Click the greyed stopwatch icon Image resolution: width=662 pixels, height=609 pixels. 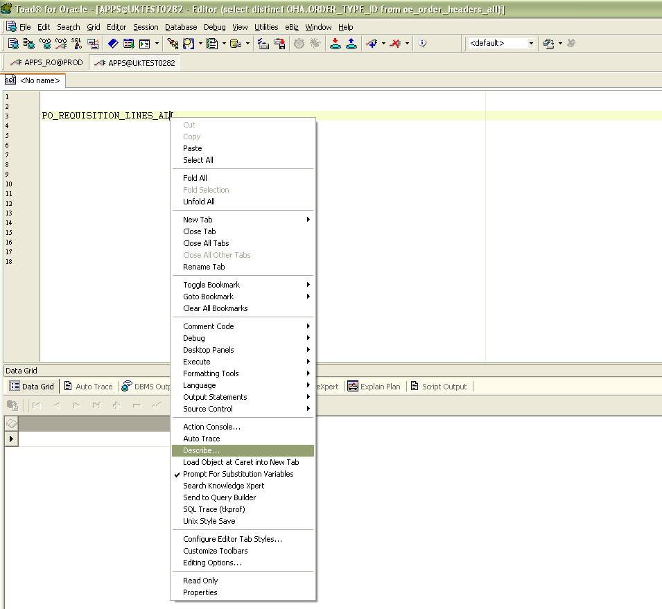299,43
